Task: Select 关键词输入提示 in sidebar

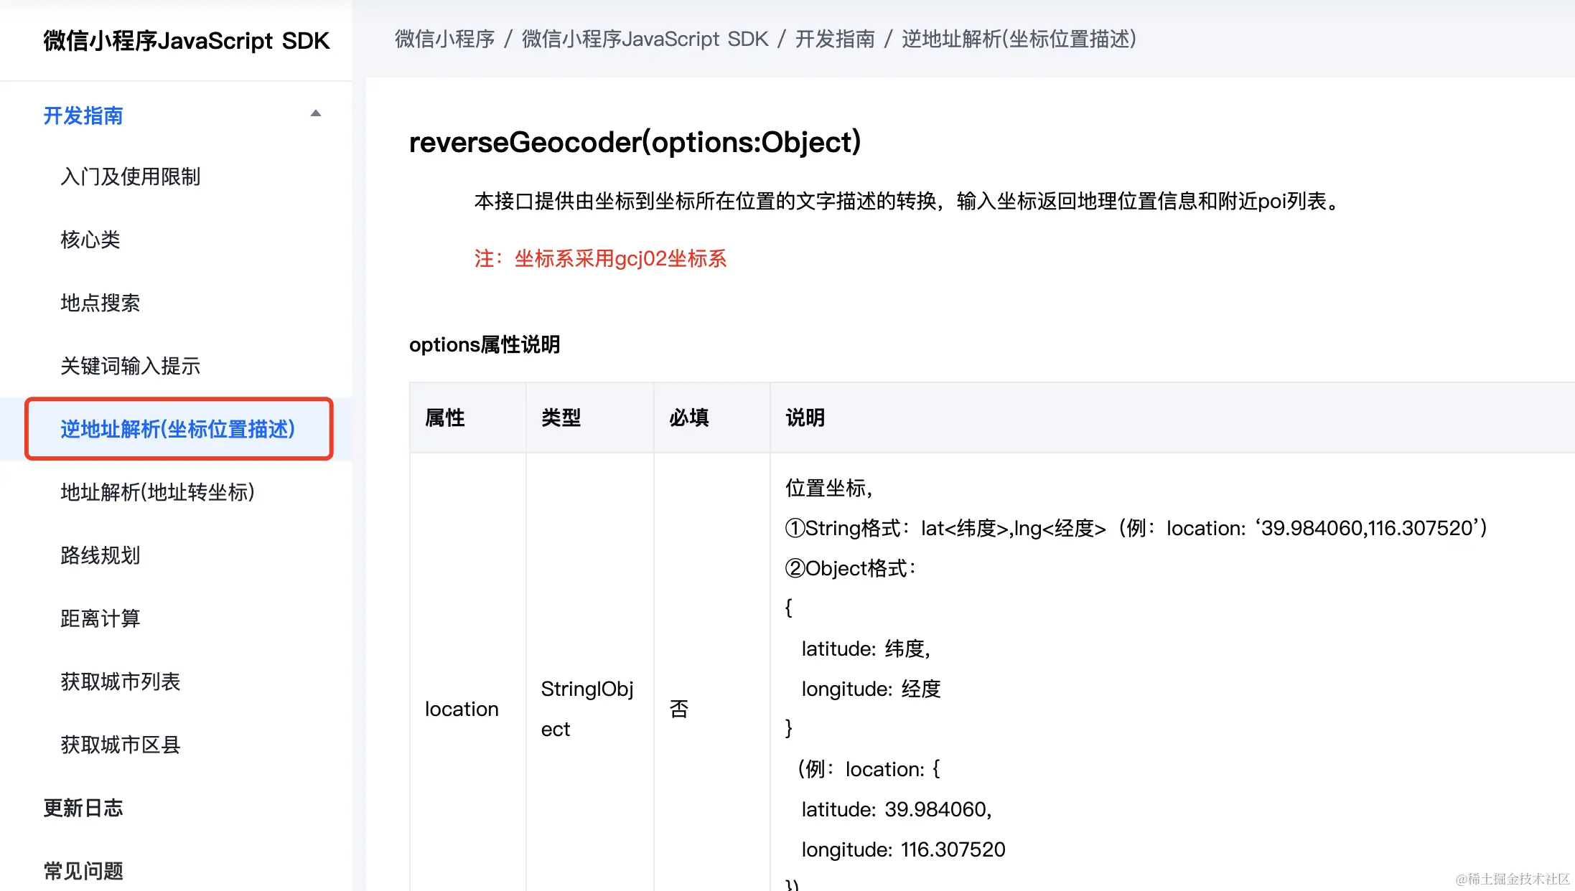Action: [130, 367]
